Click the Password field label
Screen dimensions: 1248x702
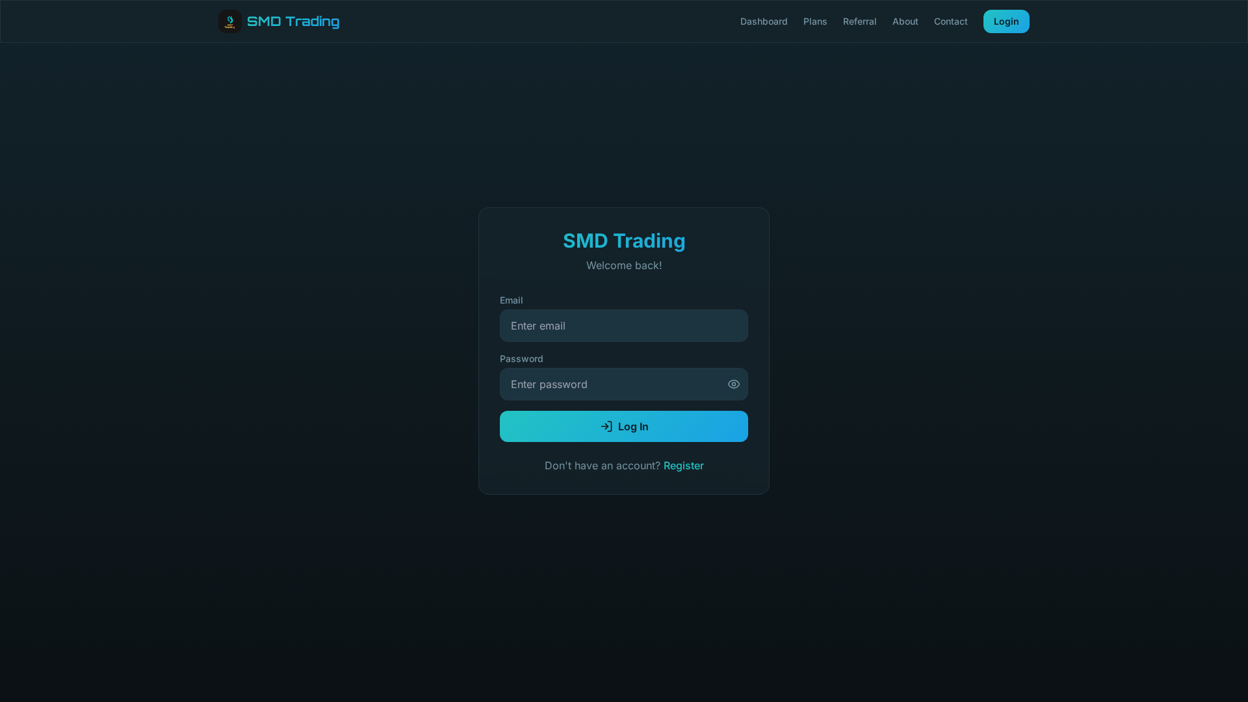521,358
